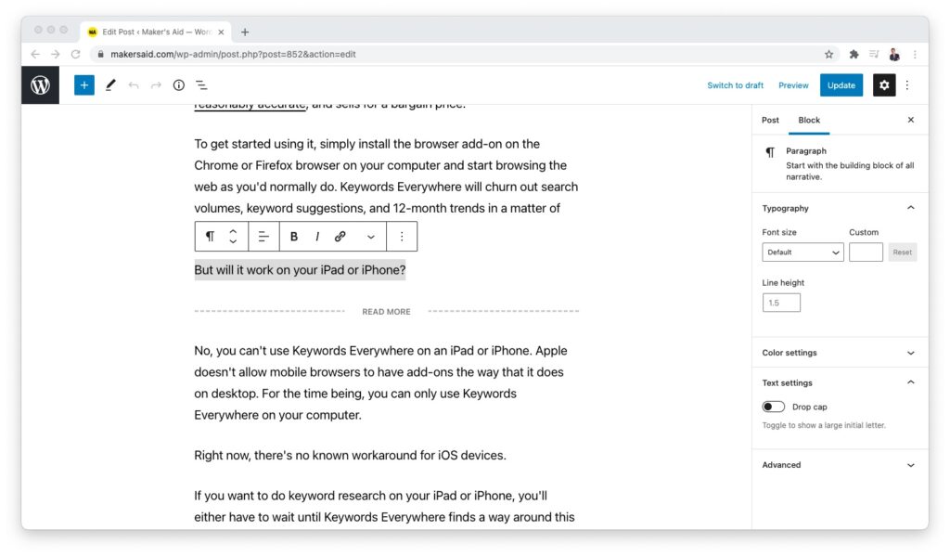
Task: Select the pencil edit tool
Action: pyautogui.click(x=110, y=85)
